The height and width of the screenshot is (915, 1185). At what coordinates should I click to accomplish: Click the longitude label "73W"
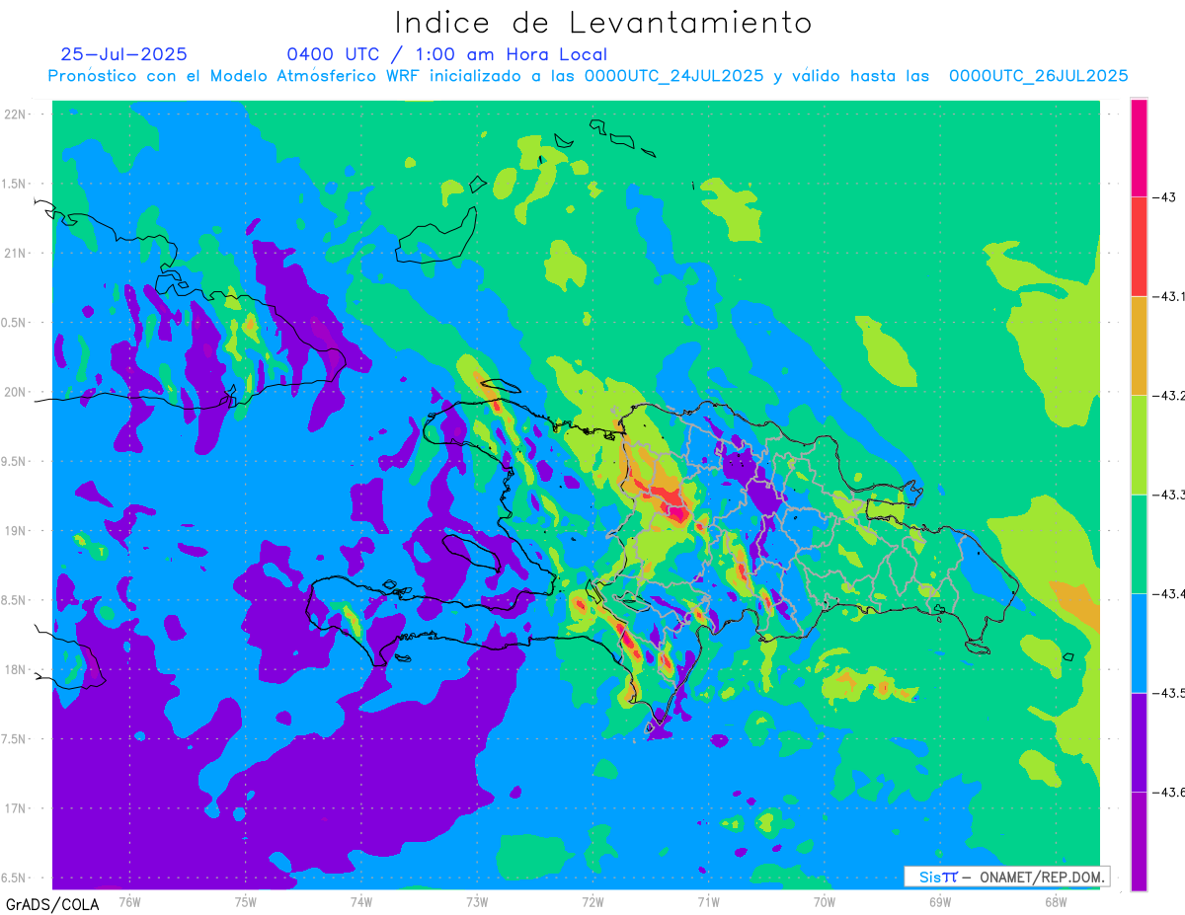[477, 901]
